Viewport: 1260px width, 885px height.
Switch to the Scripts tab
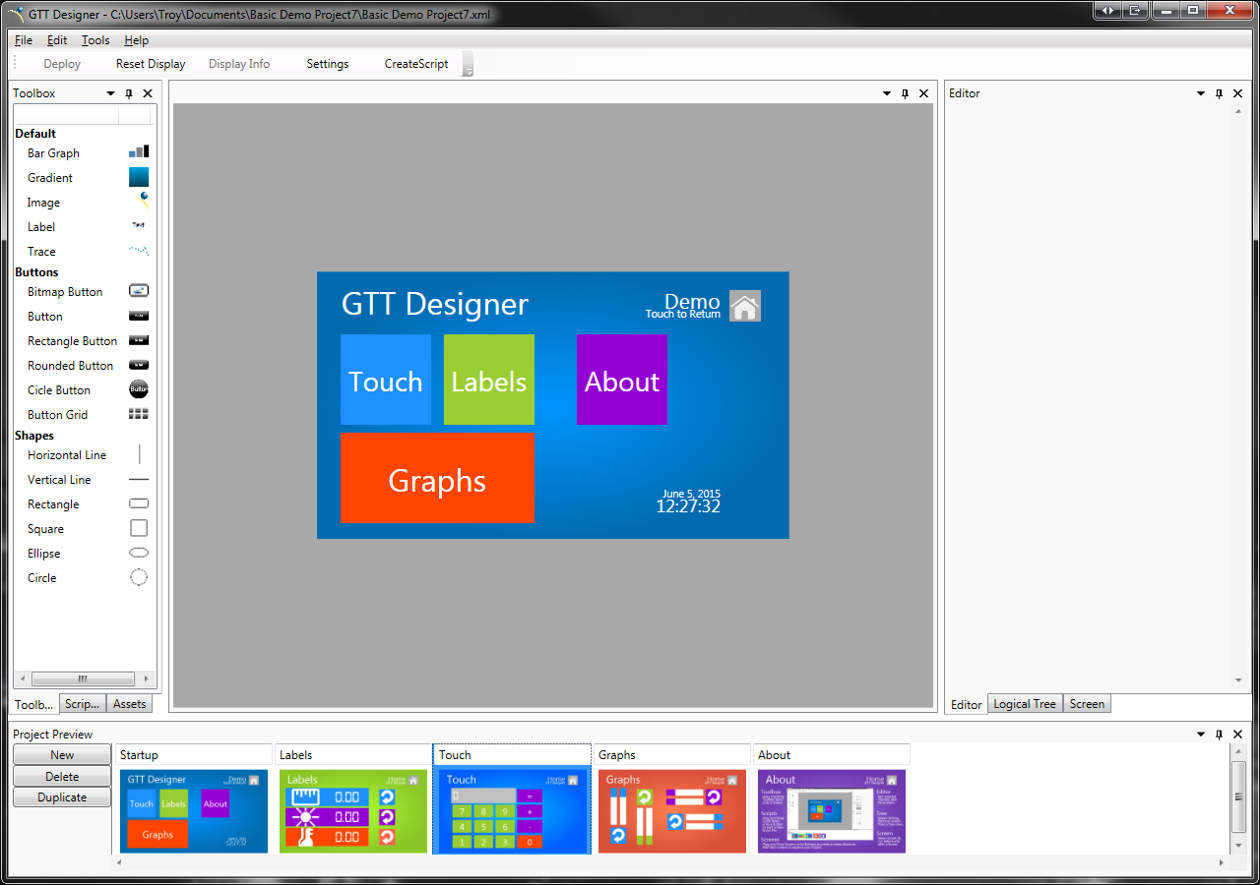point(83,704)
